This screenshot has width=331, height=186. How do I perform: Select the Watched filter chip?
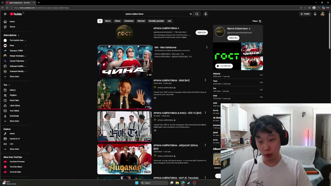141,21
